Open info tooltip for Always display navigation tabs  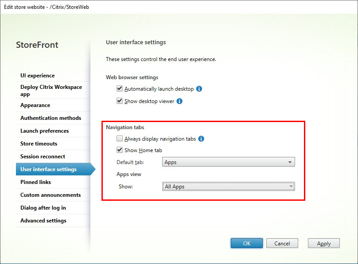(x=201, y=138)
